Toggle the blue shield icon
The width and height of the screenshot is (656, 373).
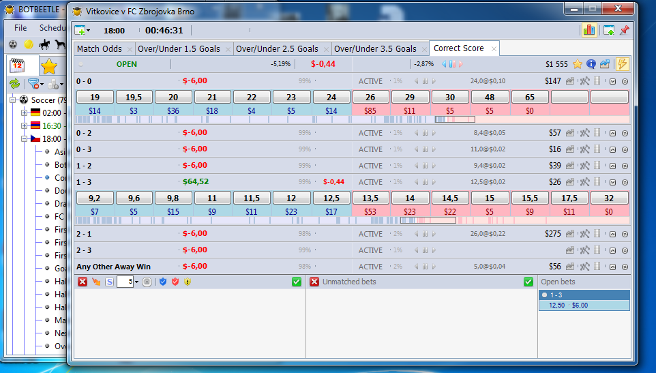(163, 282)
